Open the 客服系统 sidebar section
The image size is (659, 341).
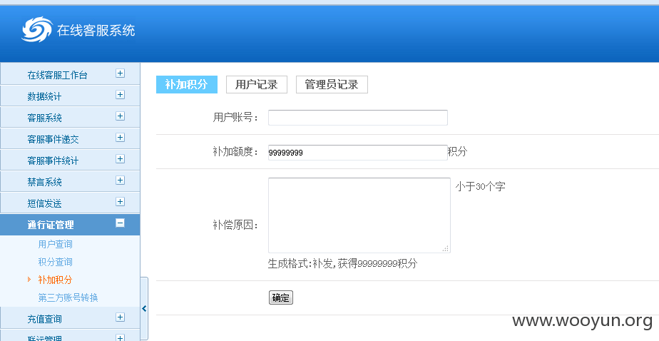(x=70, y=117)
